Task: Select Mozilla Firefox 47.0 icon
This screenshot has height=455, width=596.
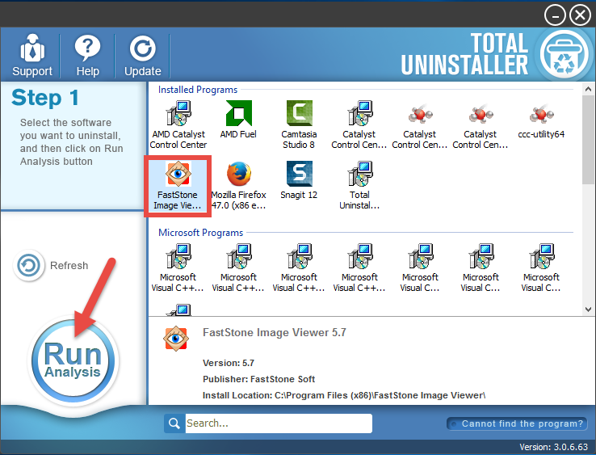Action: [x=238, y=174]
